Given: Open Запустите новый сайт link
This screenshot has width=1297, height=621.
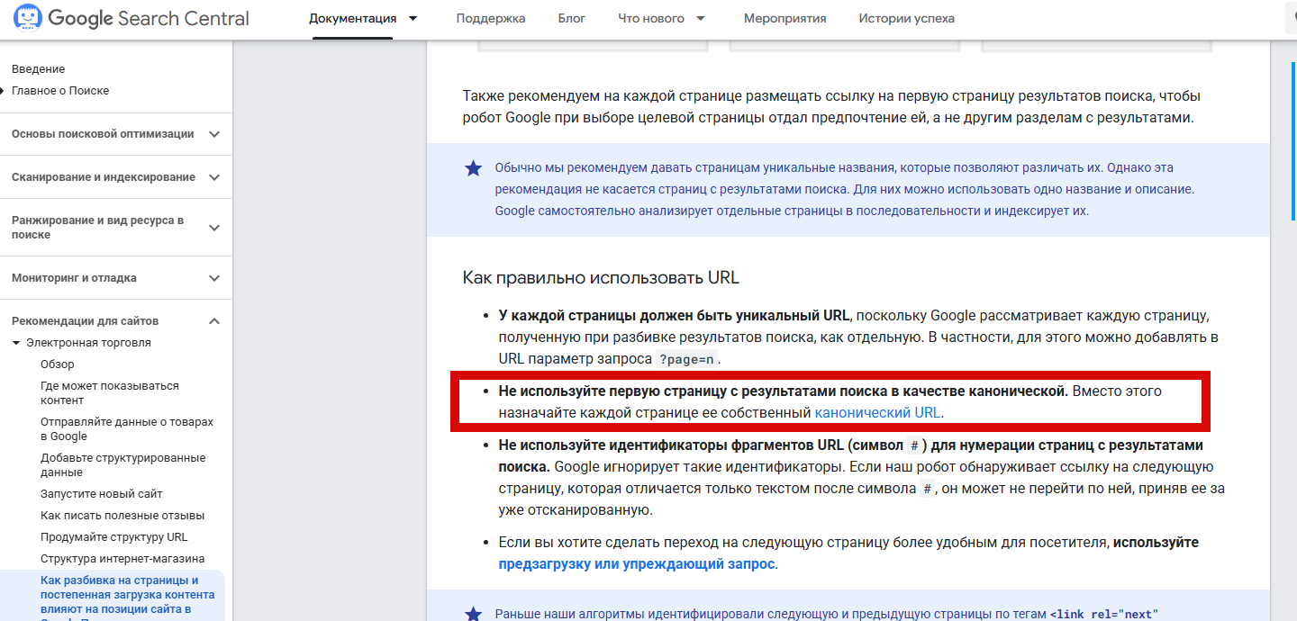Looking at the screenshot, I should (x=102, y=494).
